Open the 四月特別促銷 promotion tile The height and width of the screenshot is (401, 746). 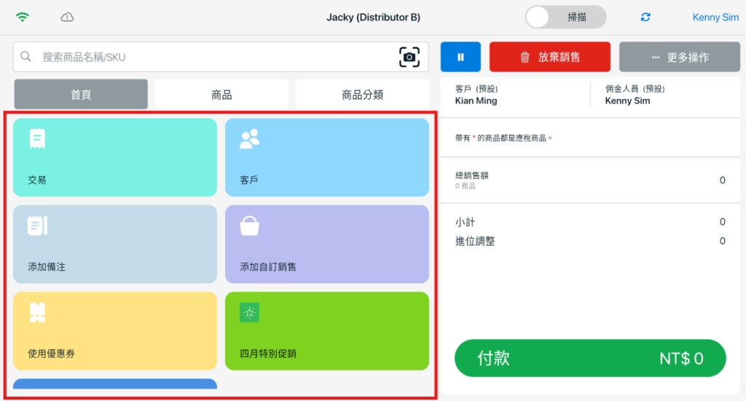[326, 331]
